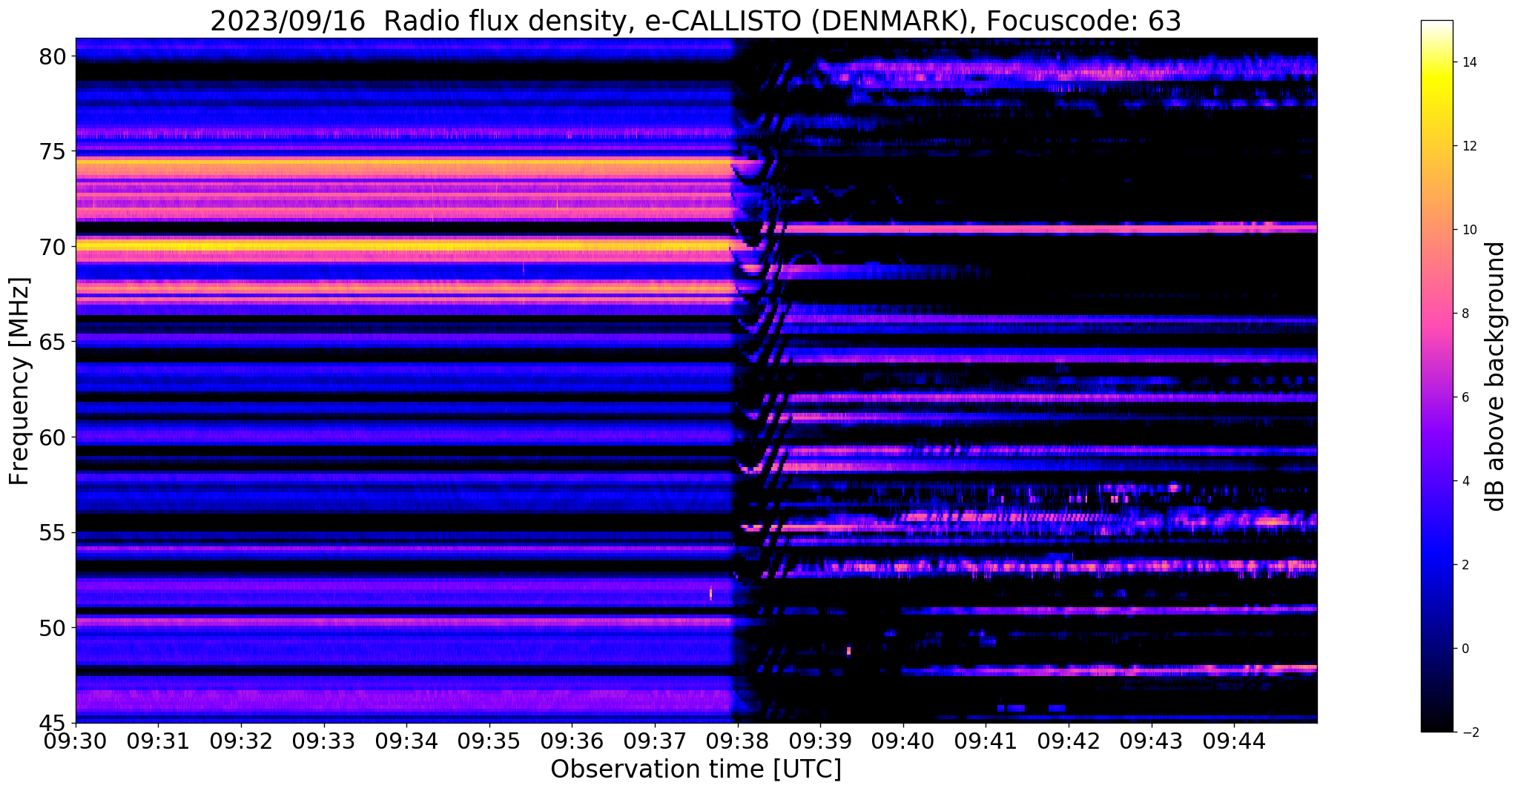Click the 09:38 time tick label
This screenshot has height=791, width=1518.
[x=738, y=740]
